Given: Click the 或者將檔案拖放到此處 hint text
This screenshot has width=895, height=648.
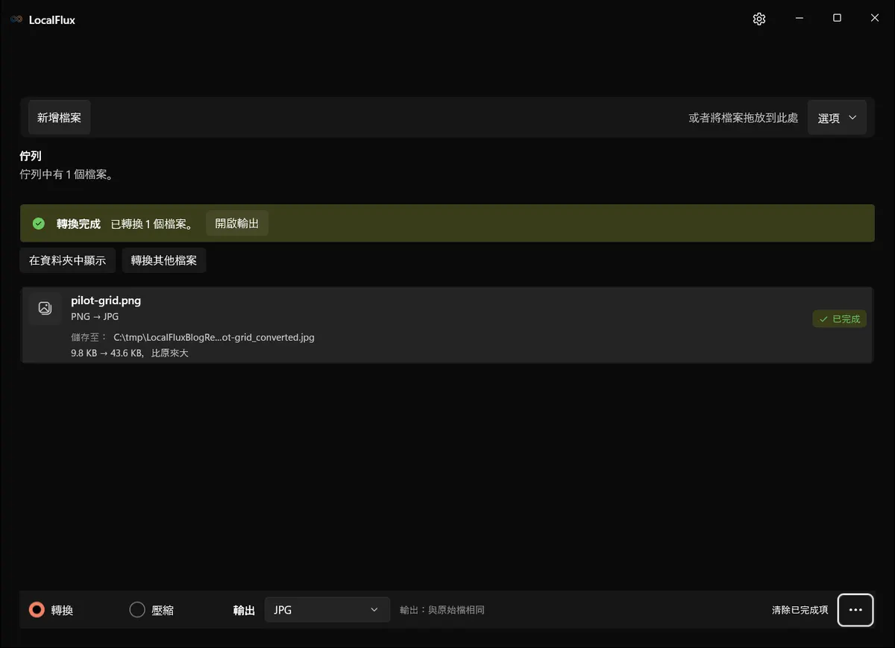Looking at the screenshot, I should click(x=744, y=118).
